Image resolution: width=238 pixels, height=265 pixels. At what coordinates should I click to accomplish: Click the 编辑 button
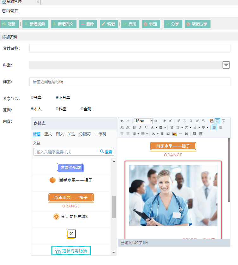click(109, 24)
